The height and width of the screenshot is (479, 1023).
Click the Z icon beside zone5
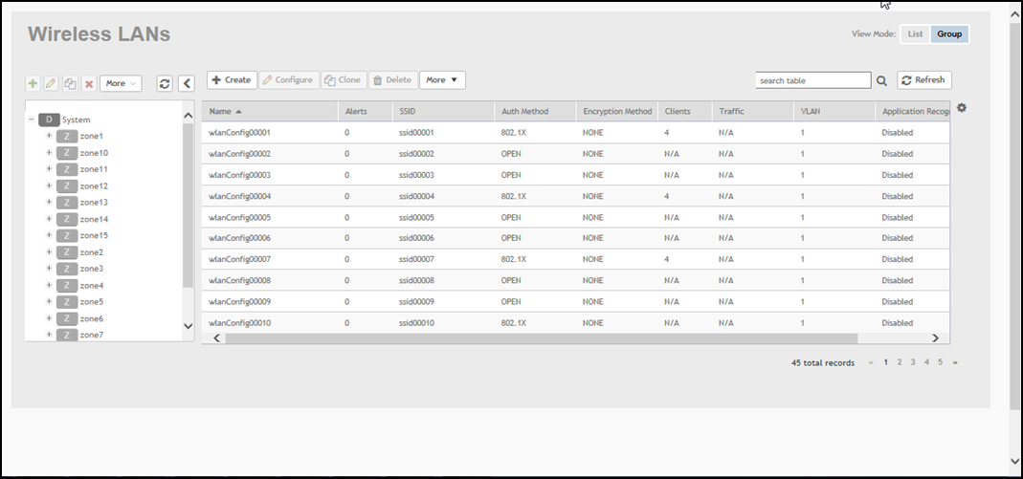pos(67,302)
